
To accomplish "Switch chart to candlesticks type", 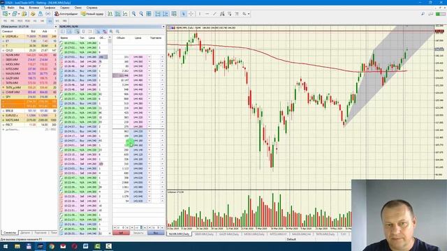I will (118, 14).
